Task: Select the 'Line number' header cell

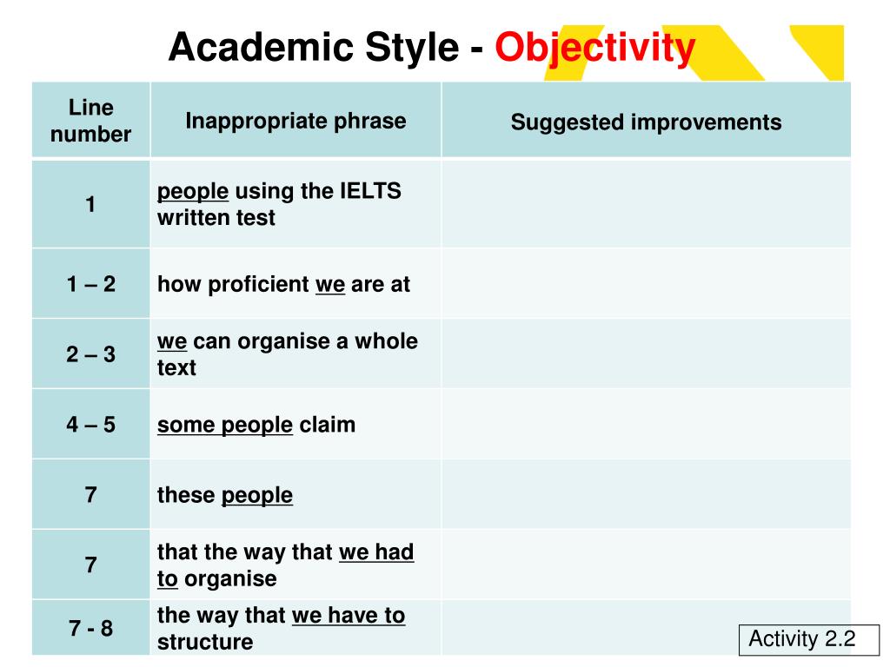Action: (x=90, y=120)
